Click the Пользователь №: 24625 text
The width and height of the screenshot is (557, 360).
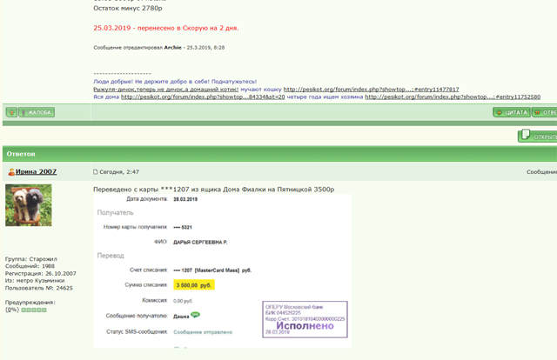click(x=38, y=288)
